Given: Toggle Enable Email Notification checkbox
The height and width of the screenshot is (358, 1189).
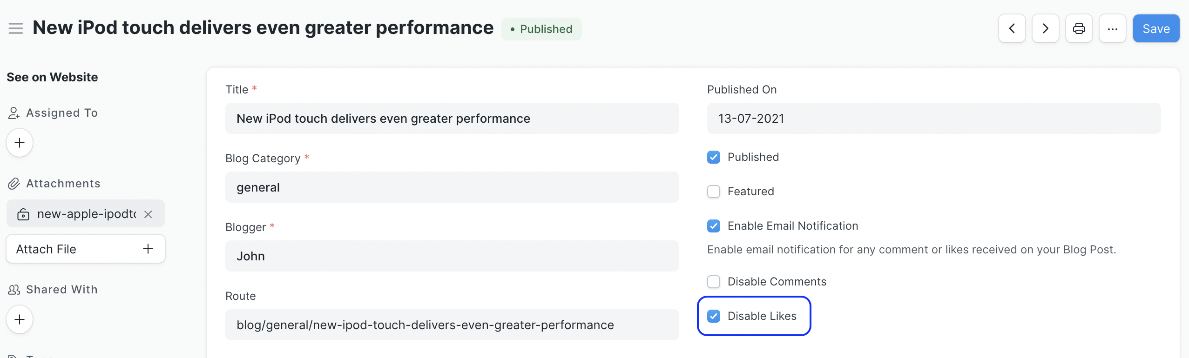Looking at the screenshot, I should pos(713,226).
